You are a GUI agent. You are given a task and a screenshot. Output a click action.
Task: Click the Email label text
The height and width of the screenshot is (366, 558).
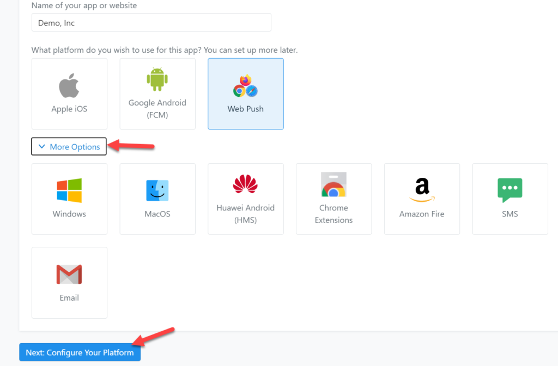69,297
